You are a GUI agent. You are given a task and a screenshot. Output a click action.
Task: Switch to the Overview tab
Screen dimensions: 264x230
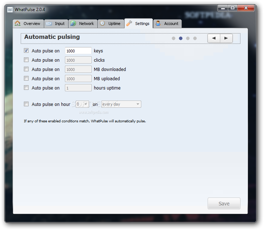click(x=28, y=24)
